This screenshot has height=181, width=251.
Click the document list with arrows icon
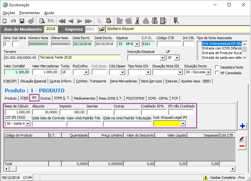(163, 21)
